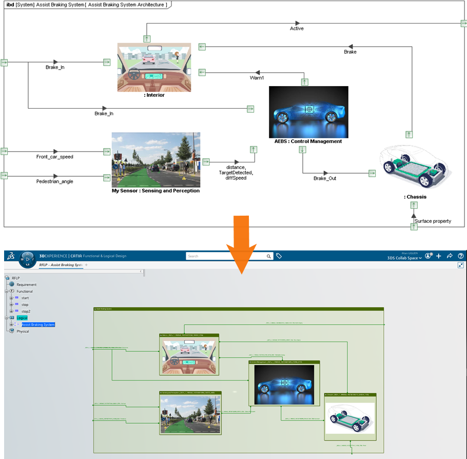
Task: Click the RFLP root node icon
Action: [x=7, y=278]
